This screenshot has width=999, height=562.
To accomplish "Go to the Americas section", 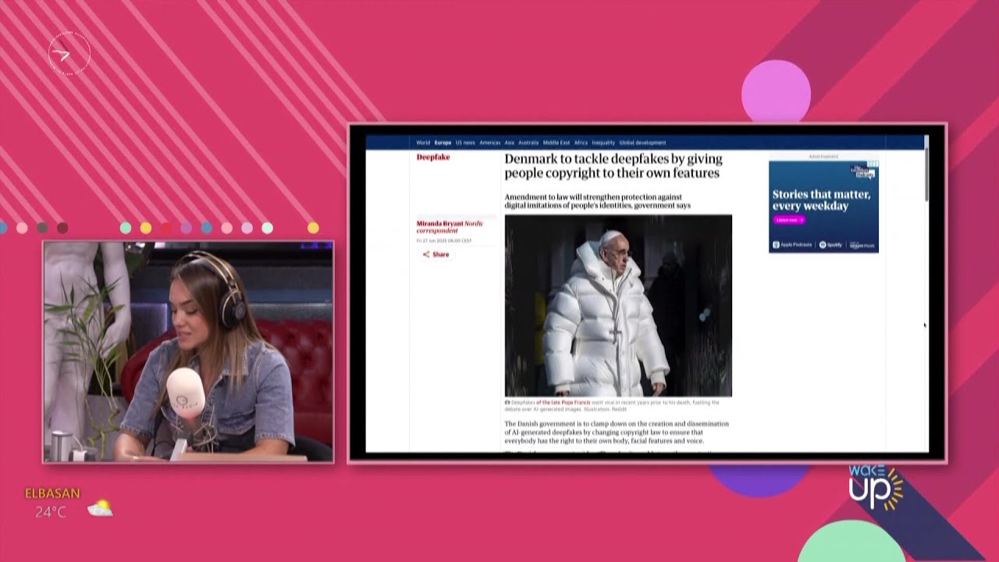I will [490, 143].
